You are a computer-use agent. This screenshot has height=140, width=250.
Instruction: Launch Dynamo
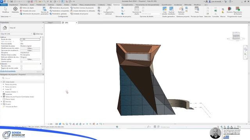pyautogui.click(x=230, y=10)
